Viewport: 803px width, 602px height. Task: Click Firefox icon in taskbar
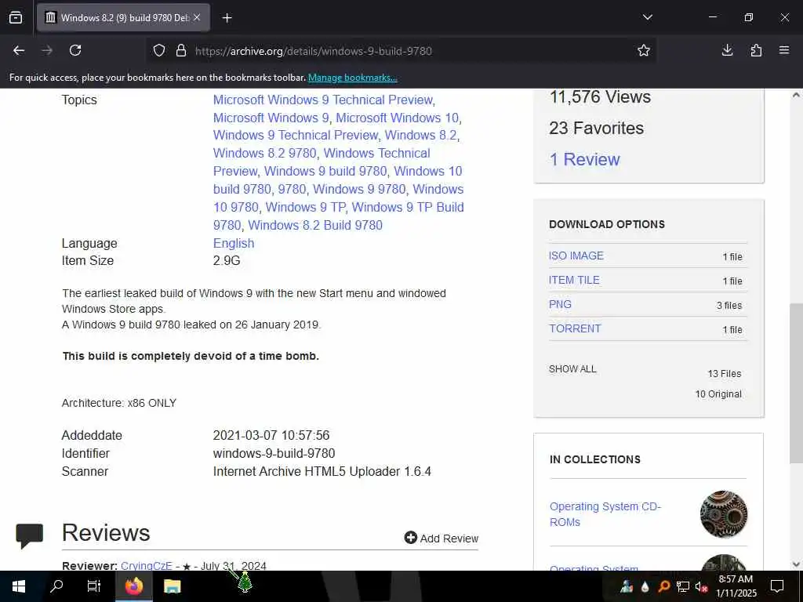click(133, 586)
